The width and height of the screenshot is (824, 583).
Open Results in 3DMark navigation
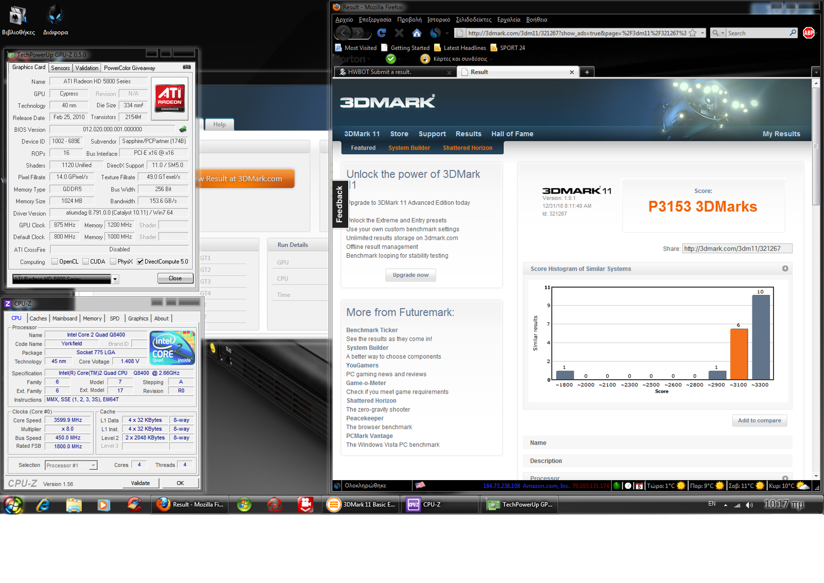[468, 134]
